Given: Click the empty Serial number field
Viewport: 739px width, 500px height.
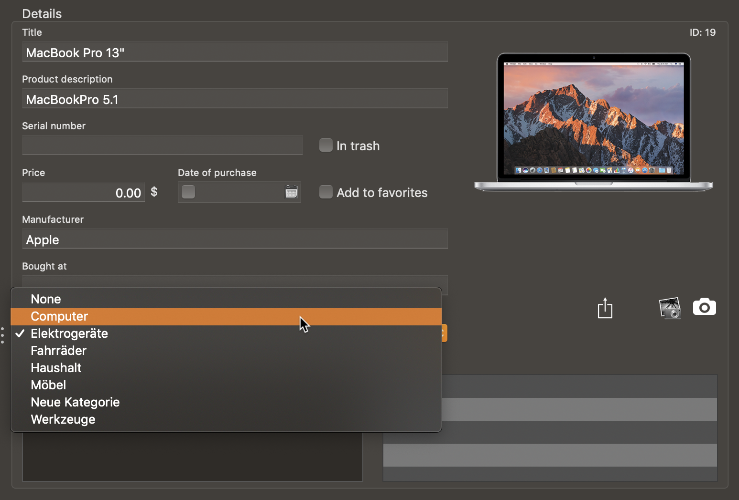Looking at the screenshot, I should 162,145.
